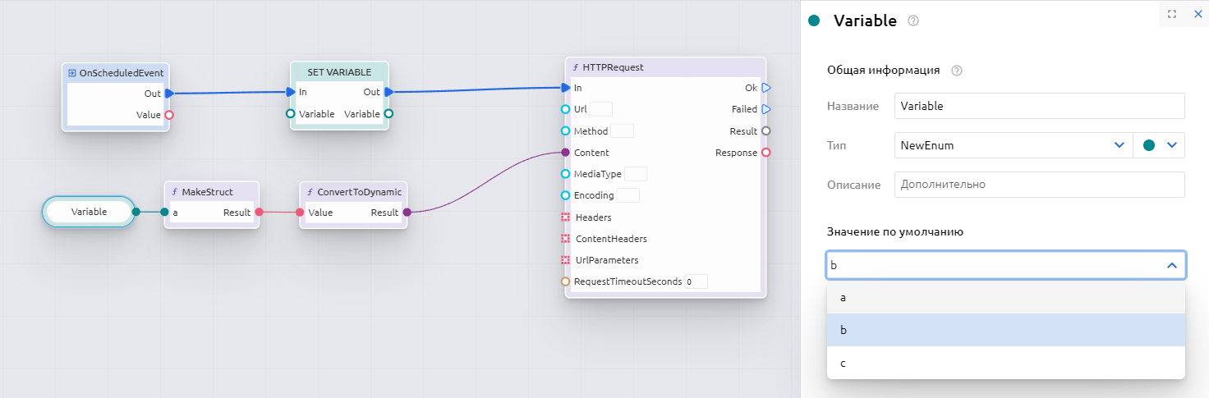Click the HTTPRequest Ok output arrow
This screenshot has width=1209, height=398.
765,88
